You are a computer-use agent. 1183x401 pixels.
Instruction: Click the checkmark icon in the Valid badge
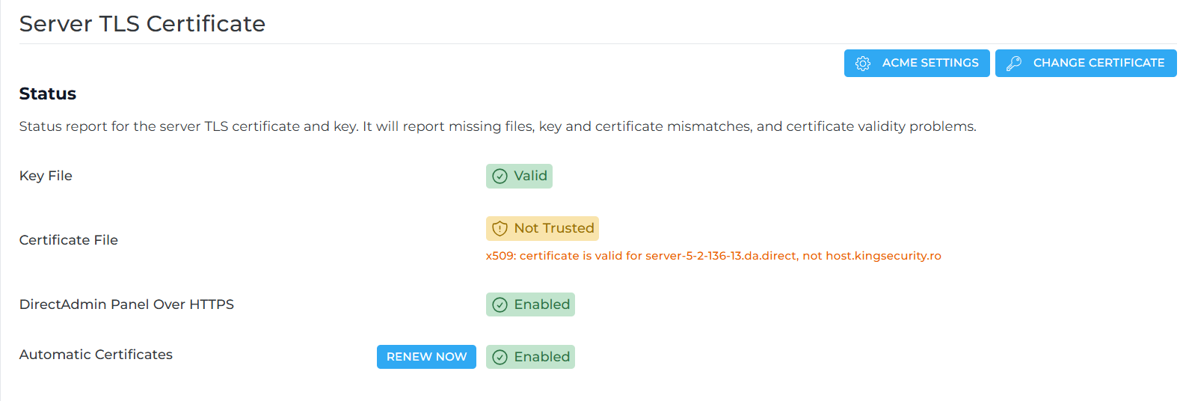click(x=500, y=177)
